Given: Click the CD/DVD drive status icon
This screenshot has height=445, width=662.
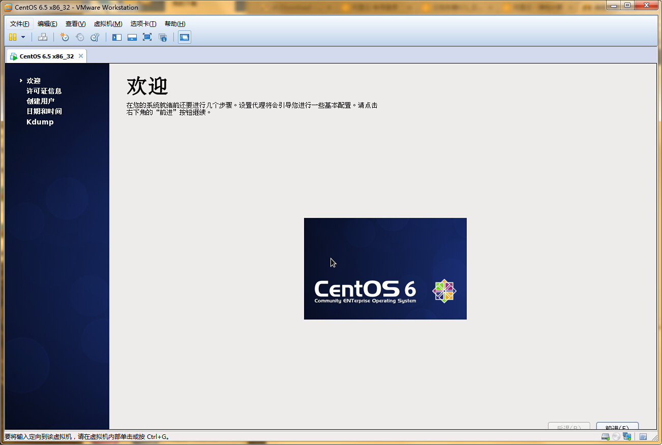Looking at the screenshot, I should 616,437.
